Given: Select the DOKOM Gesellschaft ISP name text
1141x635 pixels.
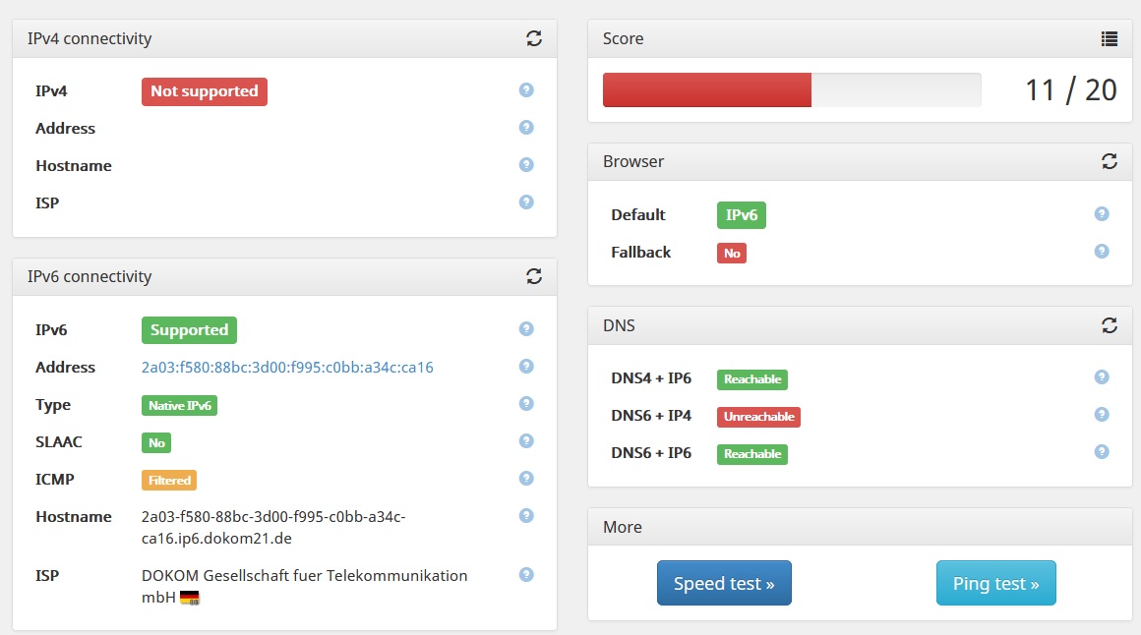Looking at the screenshot, I should (x=304, y=586).
